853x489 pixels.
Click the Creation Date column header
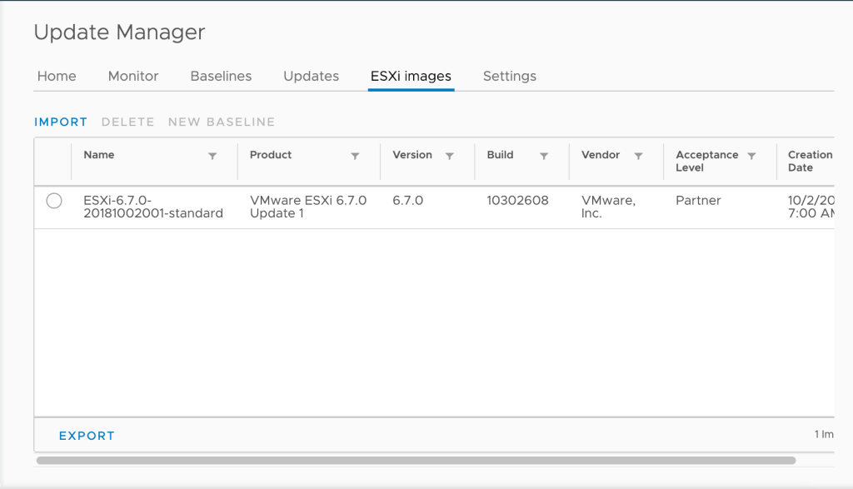tap(810, 161)
